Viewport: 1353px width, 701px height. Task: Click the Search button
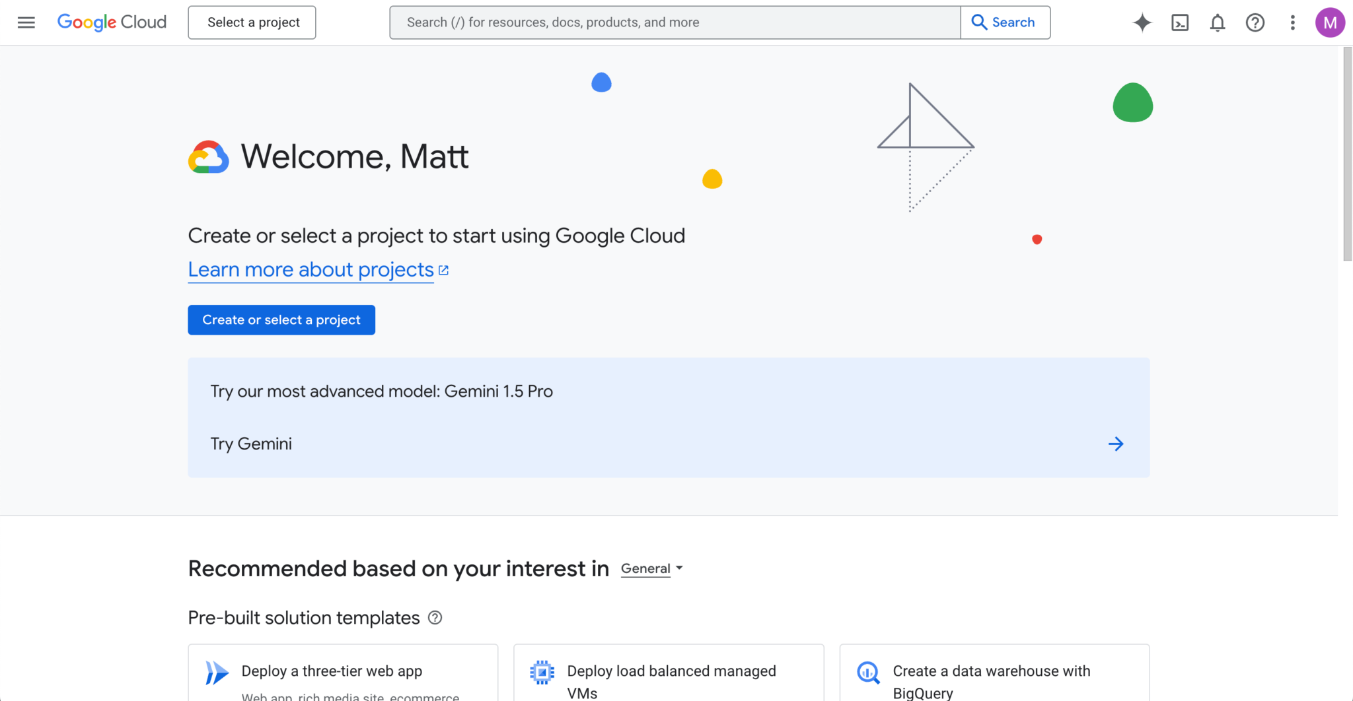pos(1005,22)
